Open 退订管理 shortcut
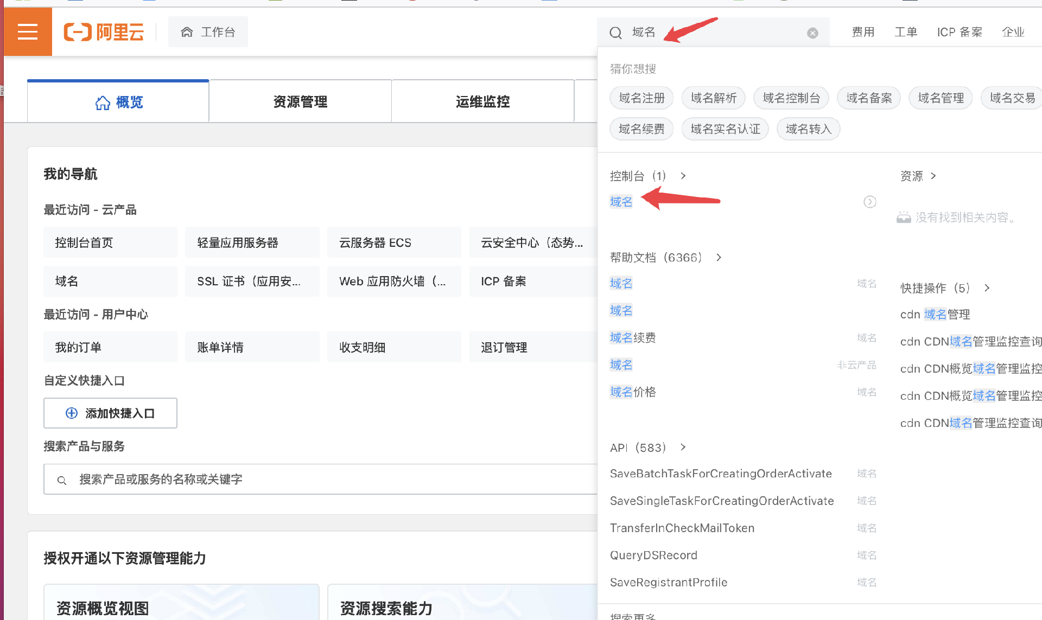Screen dimensions: 1042x620 [x=533, y=347]
